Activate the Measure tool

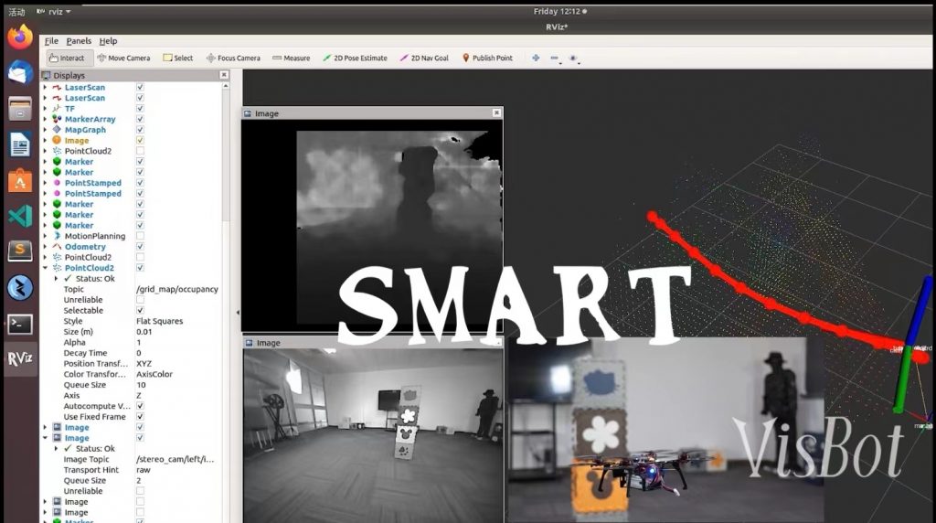(291, 58)
